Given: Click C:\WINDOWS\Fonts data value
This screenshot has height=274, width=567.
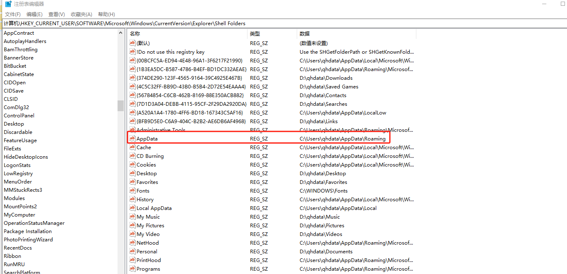Looking at the screenshot, I should pos(324,191).
